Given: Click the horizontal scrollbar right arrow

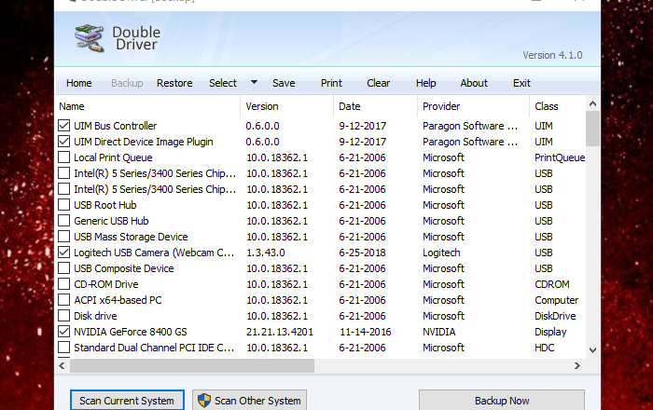Looking at the screenshot, I should (577, 365).
